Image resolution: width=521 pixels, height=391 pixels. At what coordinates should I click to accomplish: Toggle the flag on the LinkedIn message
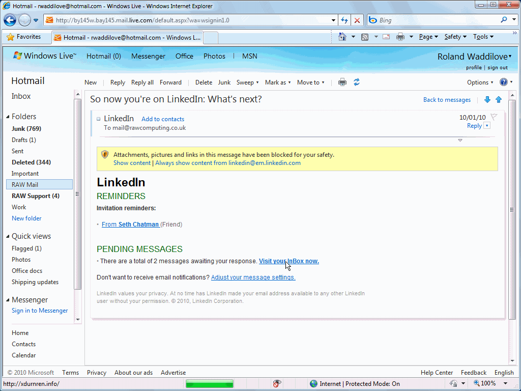494,117
